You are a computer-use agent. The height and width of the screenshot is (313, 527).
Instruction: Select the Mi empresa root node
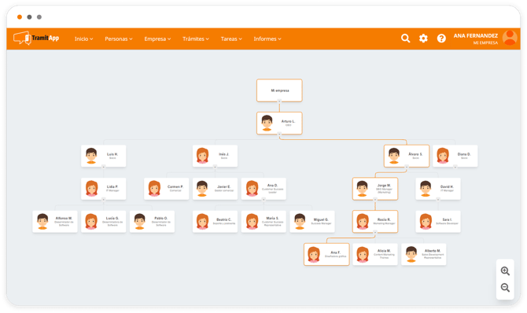pos(279,90)
